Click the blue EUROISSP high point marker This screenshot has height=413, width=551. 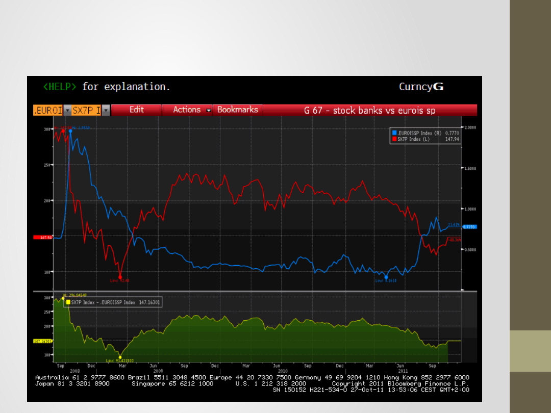pyautogui.click(x=70, y=131)
